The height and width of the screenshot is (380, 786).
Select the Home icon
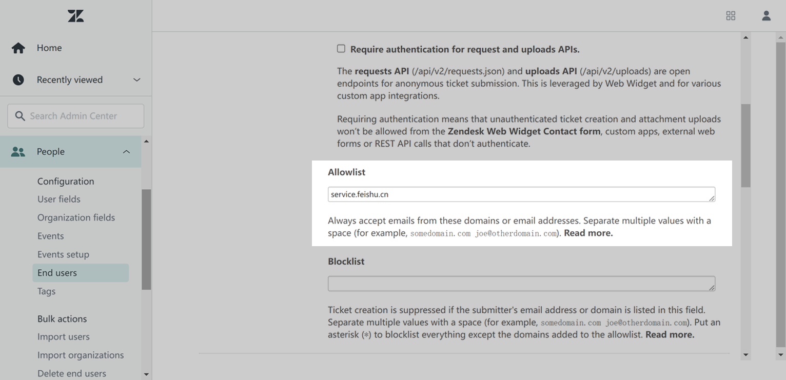pyautogui.click(x=18, y=48)
